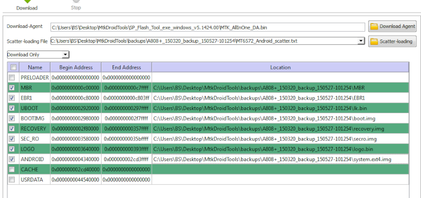Click the Download toolbar button
The image size is (421, 198).
(x=27, y=5)
